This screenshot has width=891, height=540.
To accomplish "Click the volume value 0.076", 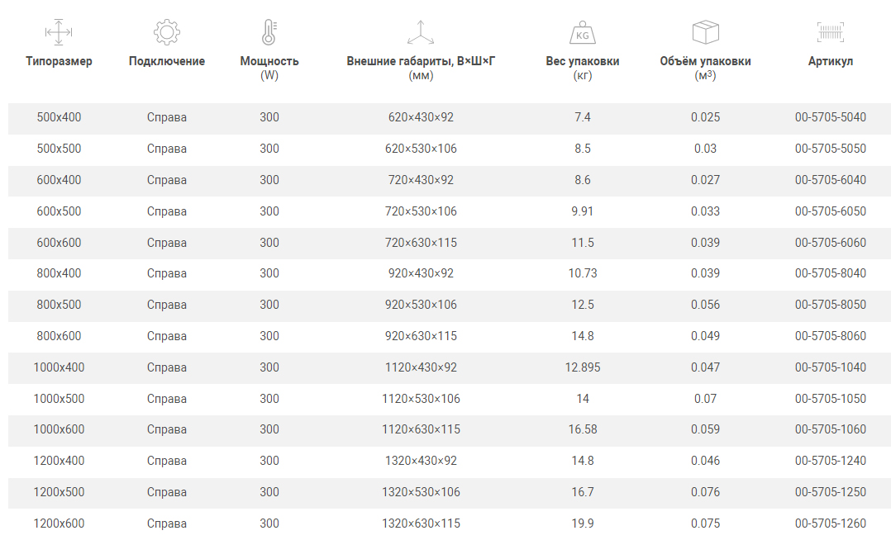I will (705, 492).
